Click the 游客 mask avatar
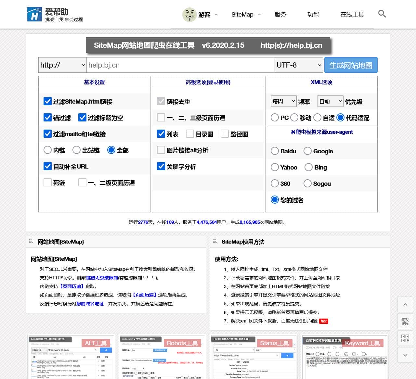Viewport: 416px width, 379px height. pyautogui.click(x=189, y=15)
